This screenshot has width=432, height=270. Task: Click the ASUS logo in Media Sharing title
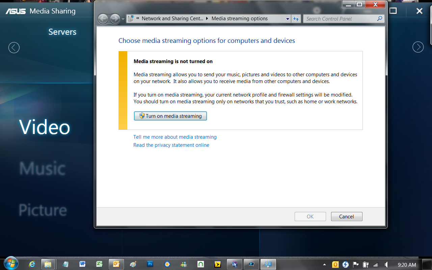click(16, 11)
